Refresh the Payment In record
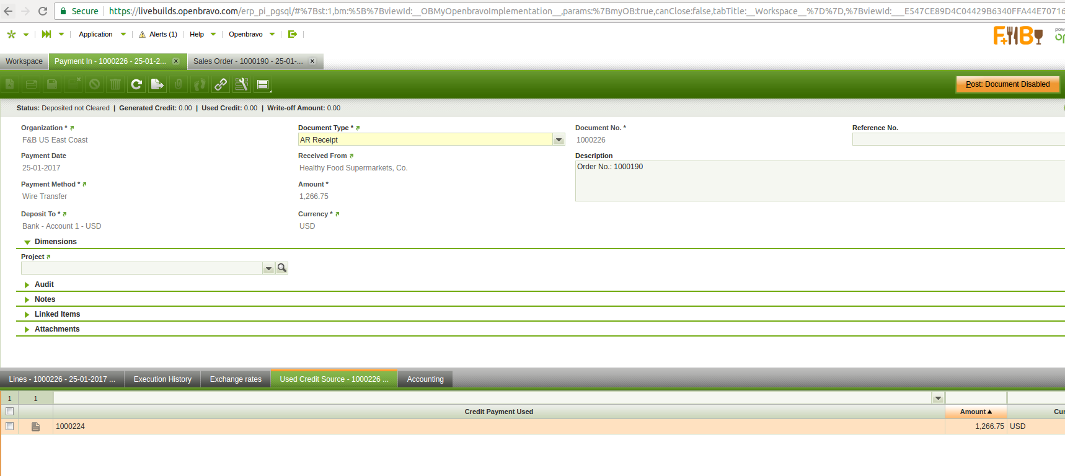This screenshot has height=476, width=1065. [x=136, y=84]
